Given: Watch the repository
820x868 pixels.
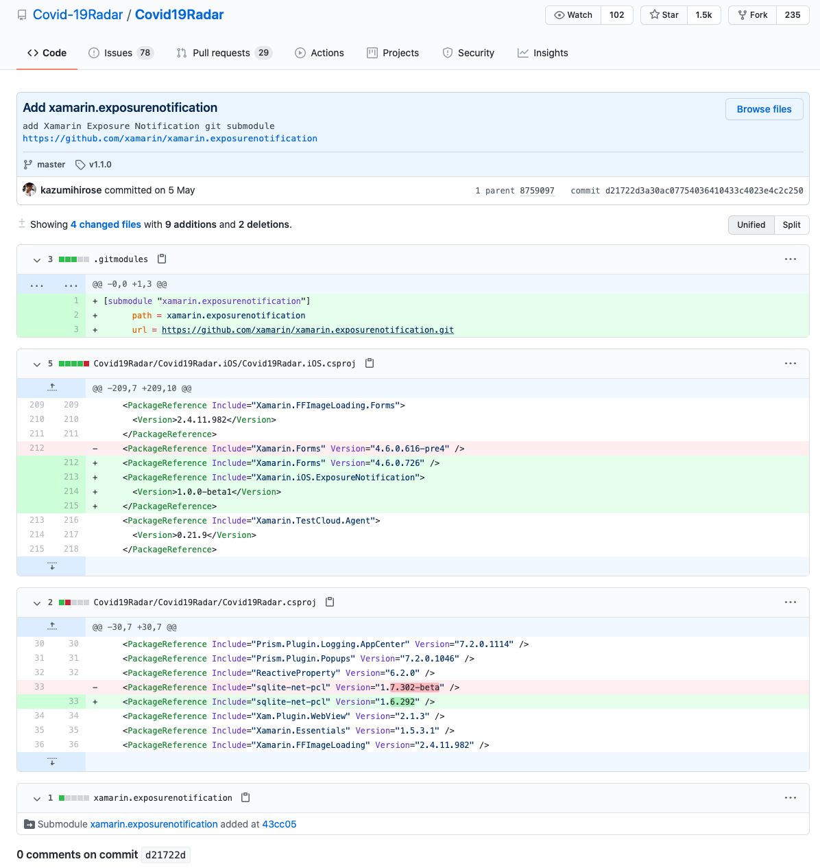Looking at the screenshot, I should 573,15.
